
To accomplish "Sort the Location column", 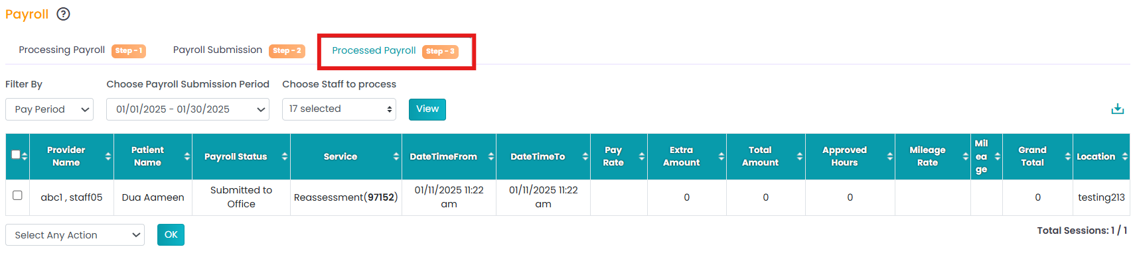I will [x=1124, y=156].
